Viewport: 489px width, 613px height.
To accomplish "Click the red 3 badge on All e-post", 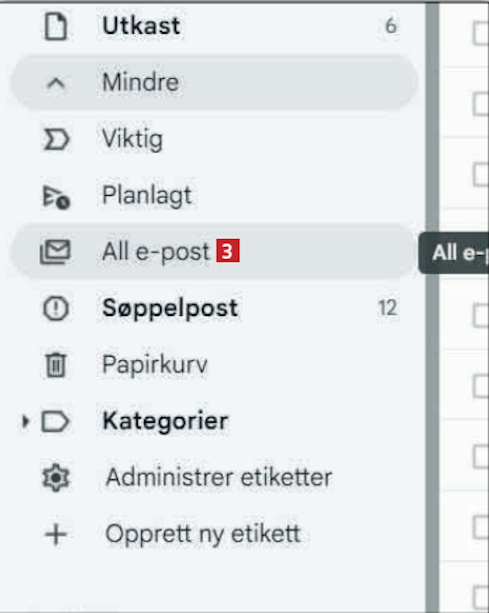I will coord(228,251).
